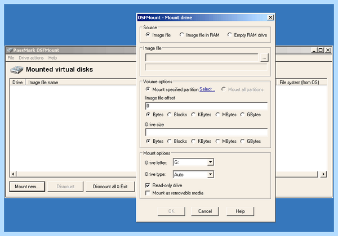
Task: Minimize the PassMark OSFMount window
Action: click(314, 50)
